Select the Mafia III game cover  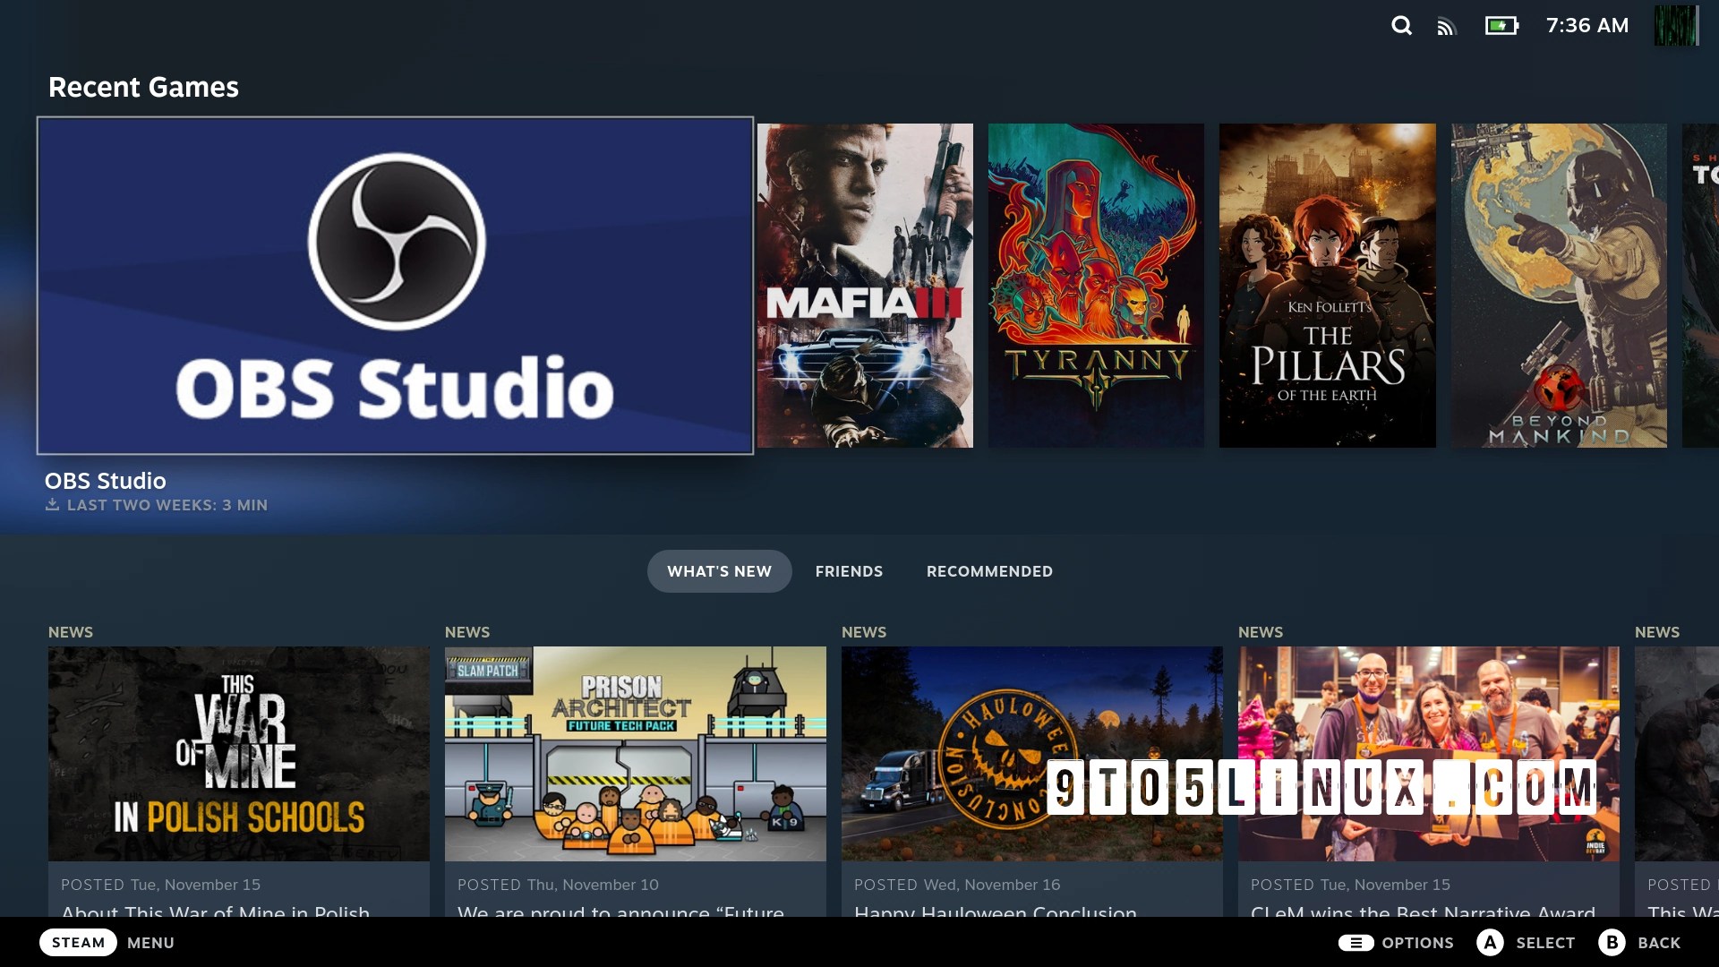coord(865,286)
